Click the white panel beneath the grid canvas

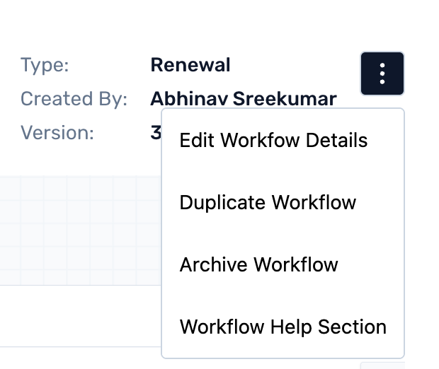78,318
